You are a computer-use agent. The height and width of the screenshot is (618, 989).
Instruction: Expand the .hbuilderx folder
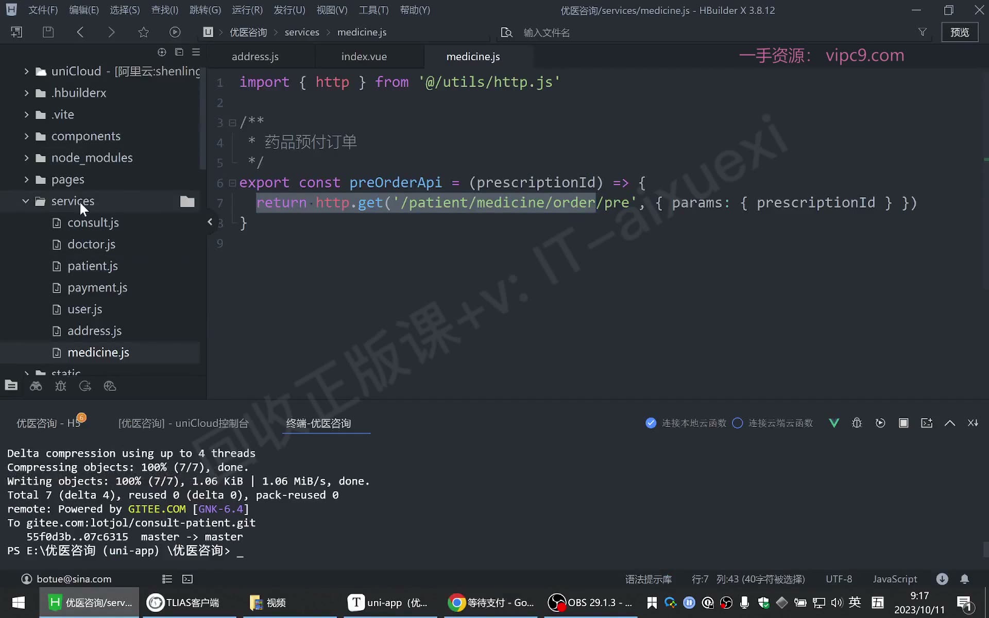pyautogui.click(x=26, y=93)
